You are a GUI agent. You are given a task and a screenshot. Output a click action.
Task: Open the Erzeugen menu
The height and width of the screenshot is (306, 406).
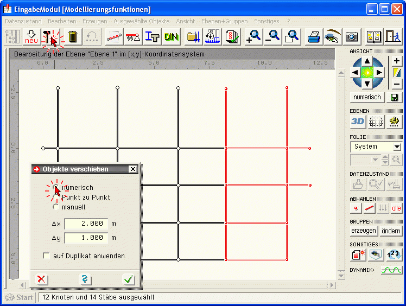point(94,21)
